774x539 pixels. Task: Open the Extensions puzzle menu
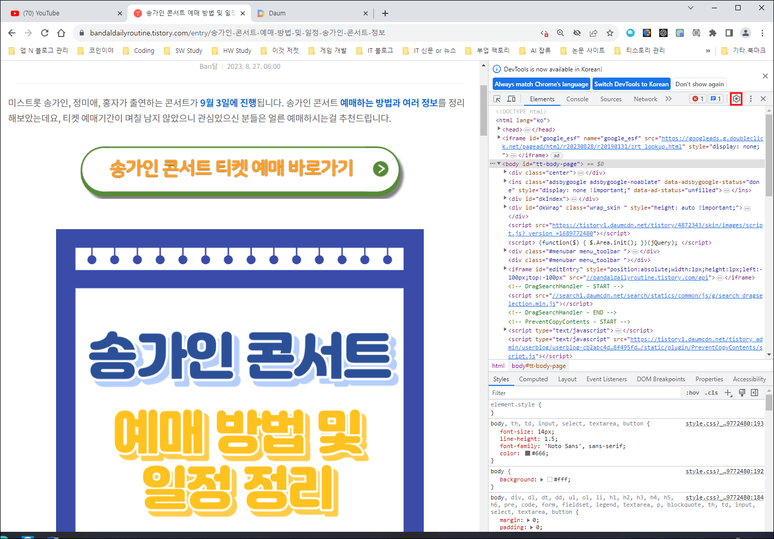pos(713,33)
